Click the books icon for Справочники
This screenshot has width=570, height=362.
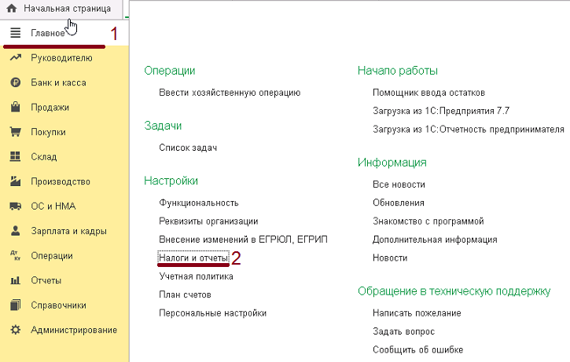pyautogui.click(x=15, y=305)
